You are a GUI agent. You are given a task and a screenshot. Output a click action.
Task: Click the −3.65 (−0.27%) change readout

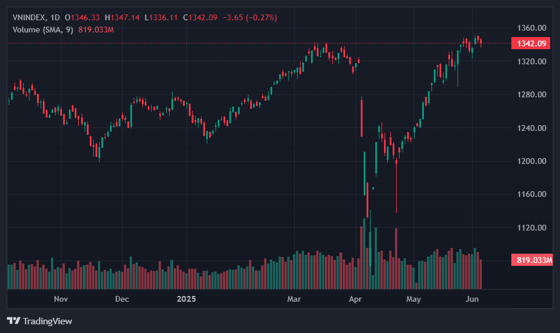coord(250,17)
